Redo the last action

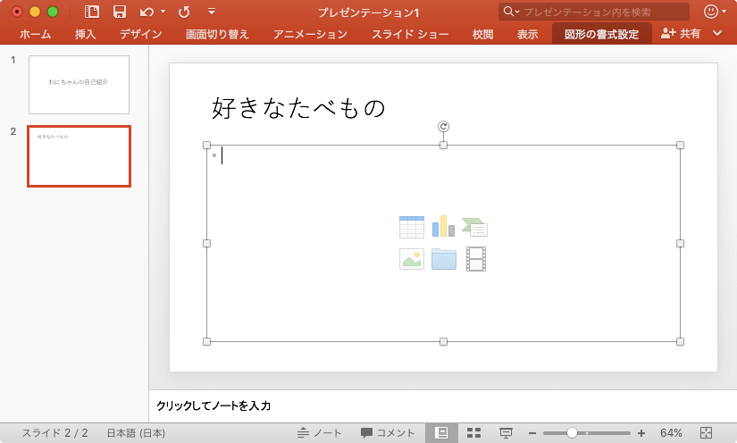pos(184,13)
